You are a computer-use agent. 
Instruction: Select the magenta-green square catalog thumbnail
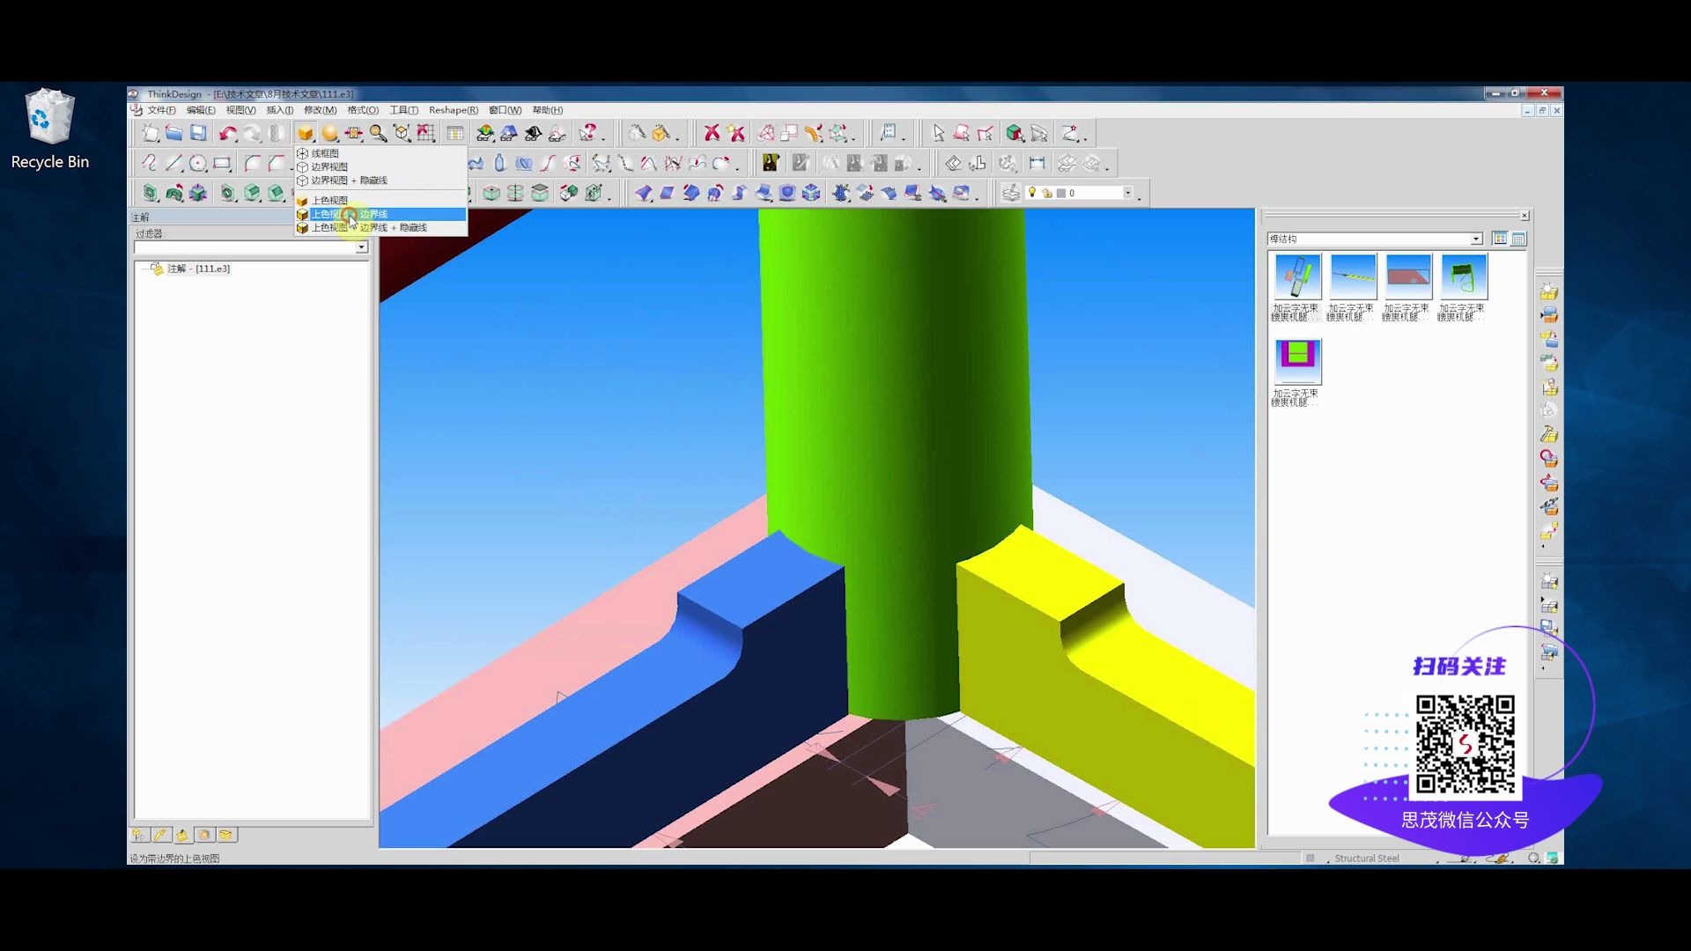[1297, 362]
